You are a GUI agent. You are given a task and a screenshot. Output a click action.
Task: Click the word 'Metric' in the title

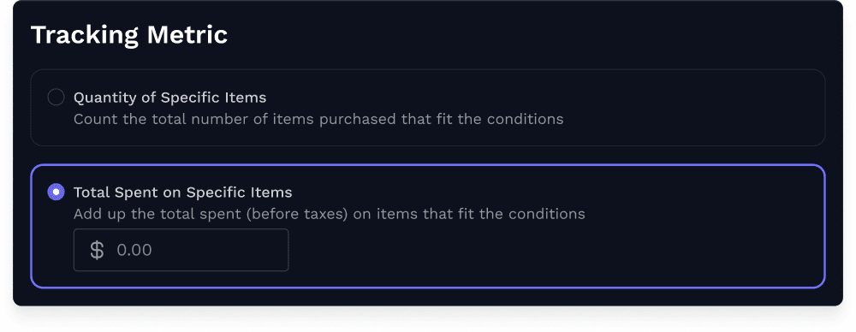coord(187,35)
